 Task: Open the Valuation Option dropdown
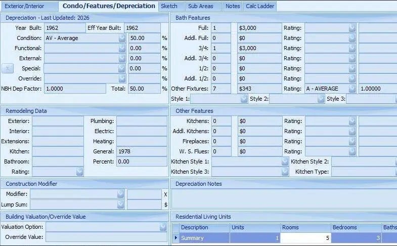[x=163, y=227]
